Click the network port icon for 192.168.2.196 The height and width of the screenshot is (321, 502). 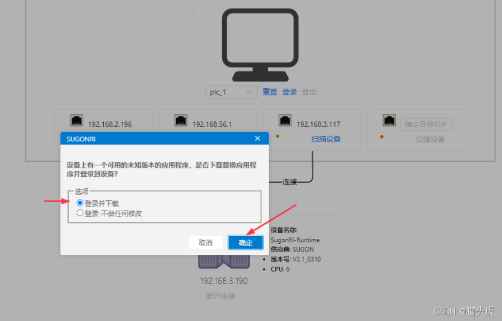(x=77, y=121)
